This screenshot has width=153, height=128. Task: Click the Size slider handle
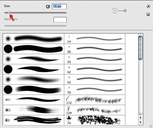(9, 12)
